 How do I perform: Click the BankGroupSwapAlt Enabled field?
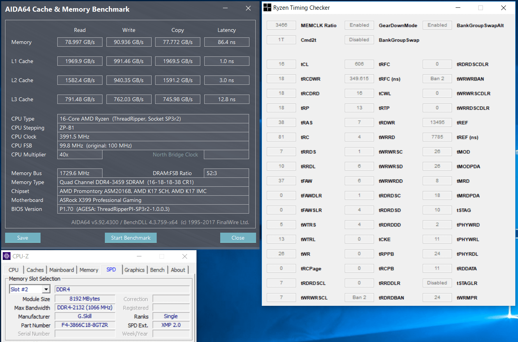(x=437, y=25)
